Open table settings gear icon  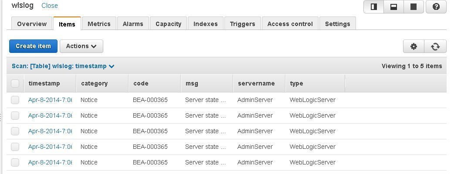[x=414, y=46]
